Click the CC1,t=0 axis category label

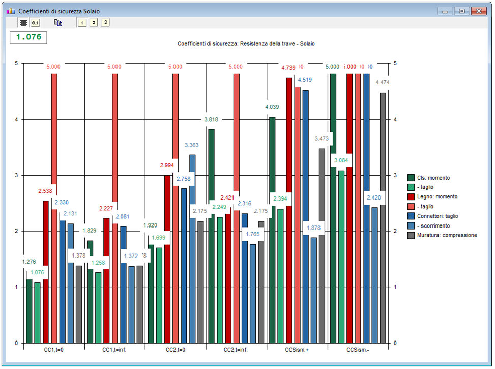[53, 350]
